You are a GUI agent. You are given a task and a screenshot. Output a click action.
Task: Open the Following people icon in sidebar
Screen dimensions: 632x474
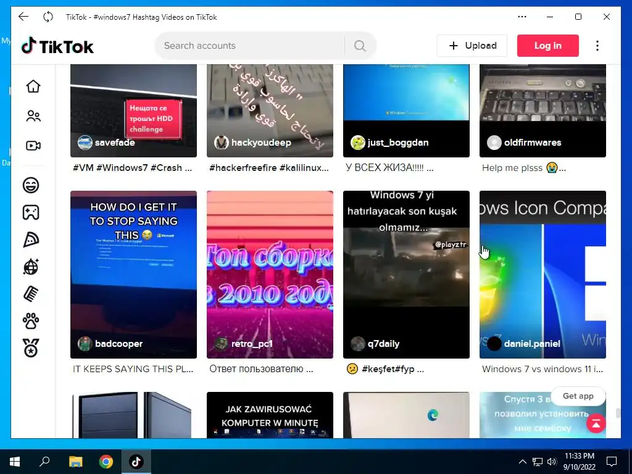pyautogui.click(x=33, y=116)
